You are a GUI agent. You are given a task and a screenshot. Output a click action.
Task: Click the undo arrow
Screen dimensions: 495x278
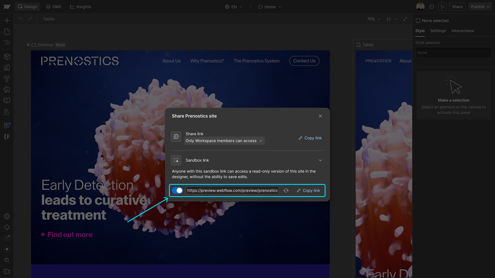(21, 19)
